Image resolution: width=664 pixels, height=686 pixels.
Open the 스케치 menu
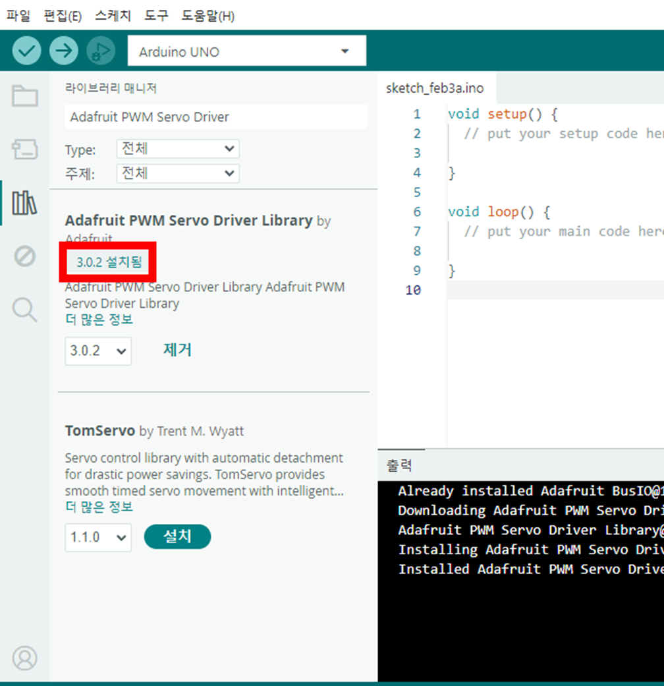click(x=113, y=16)
